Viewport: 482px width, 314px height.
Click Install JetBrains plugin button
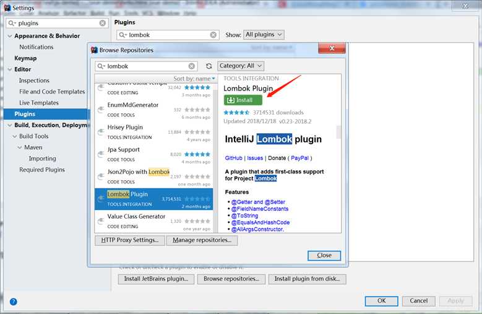coord(156,279)
